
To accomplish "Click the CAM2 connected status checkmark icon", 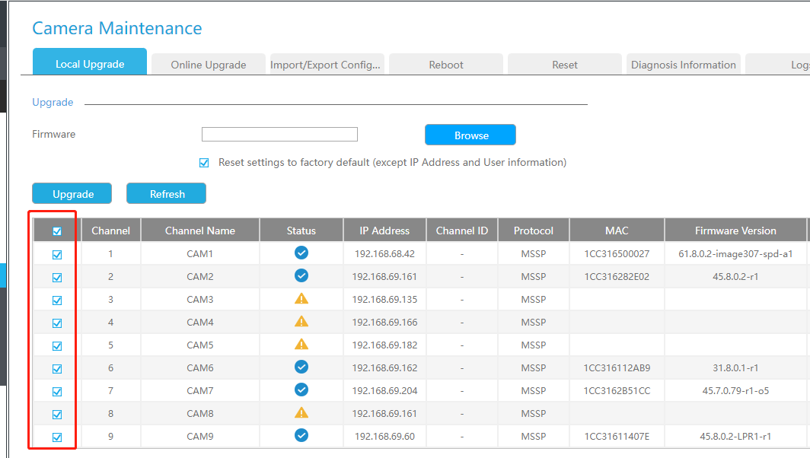I will [x=301, y=275].
